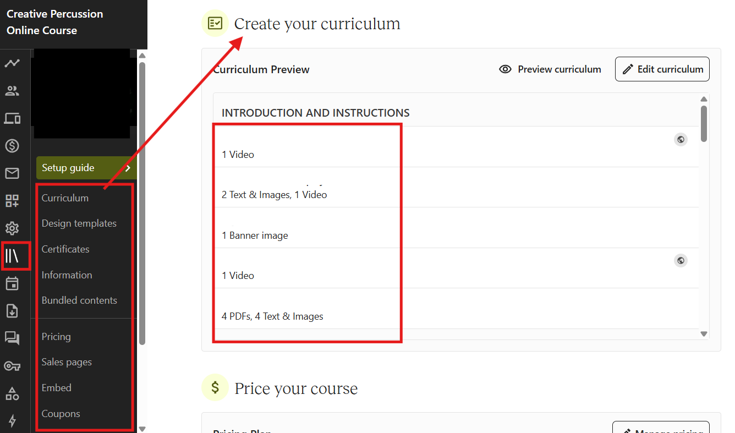
Task: Select Curriculum in the sidebar menu
Action: pos(65,198)
